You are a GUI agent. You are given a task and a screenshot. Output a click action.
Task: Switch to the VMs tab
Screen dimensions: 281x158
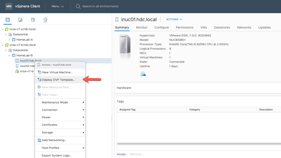coord(204,27)
